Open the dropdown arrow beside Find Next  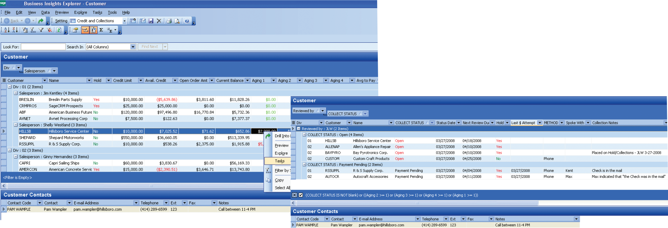point(165,47)
